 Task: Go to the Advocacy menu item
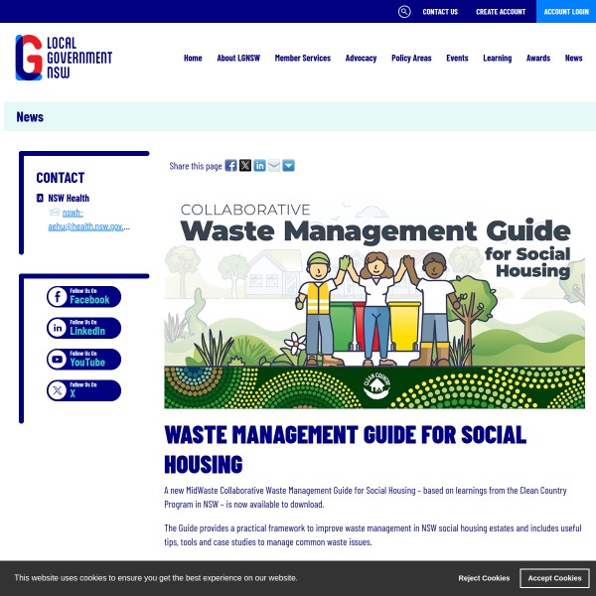click(361, 59)
